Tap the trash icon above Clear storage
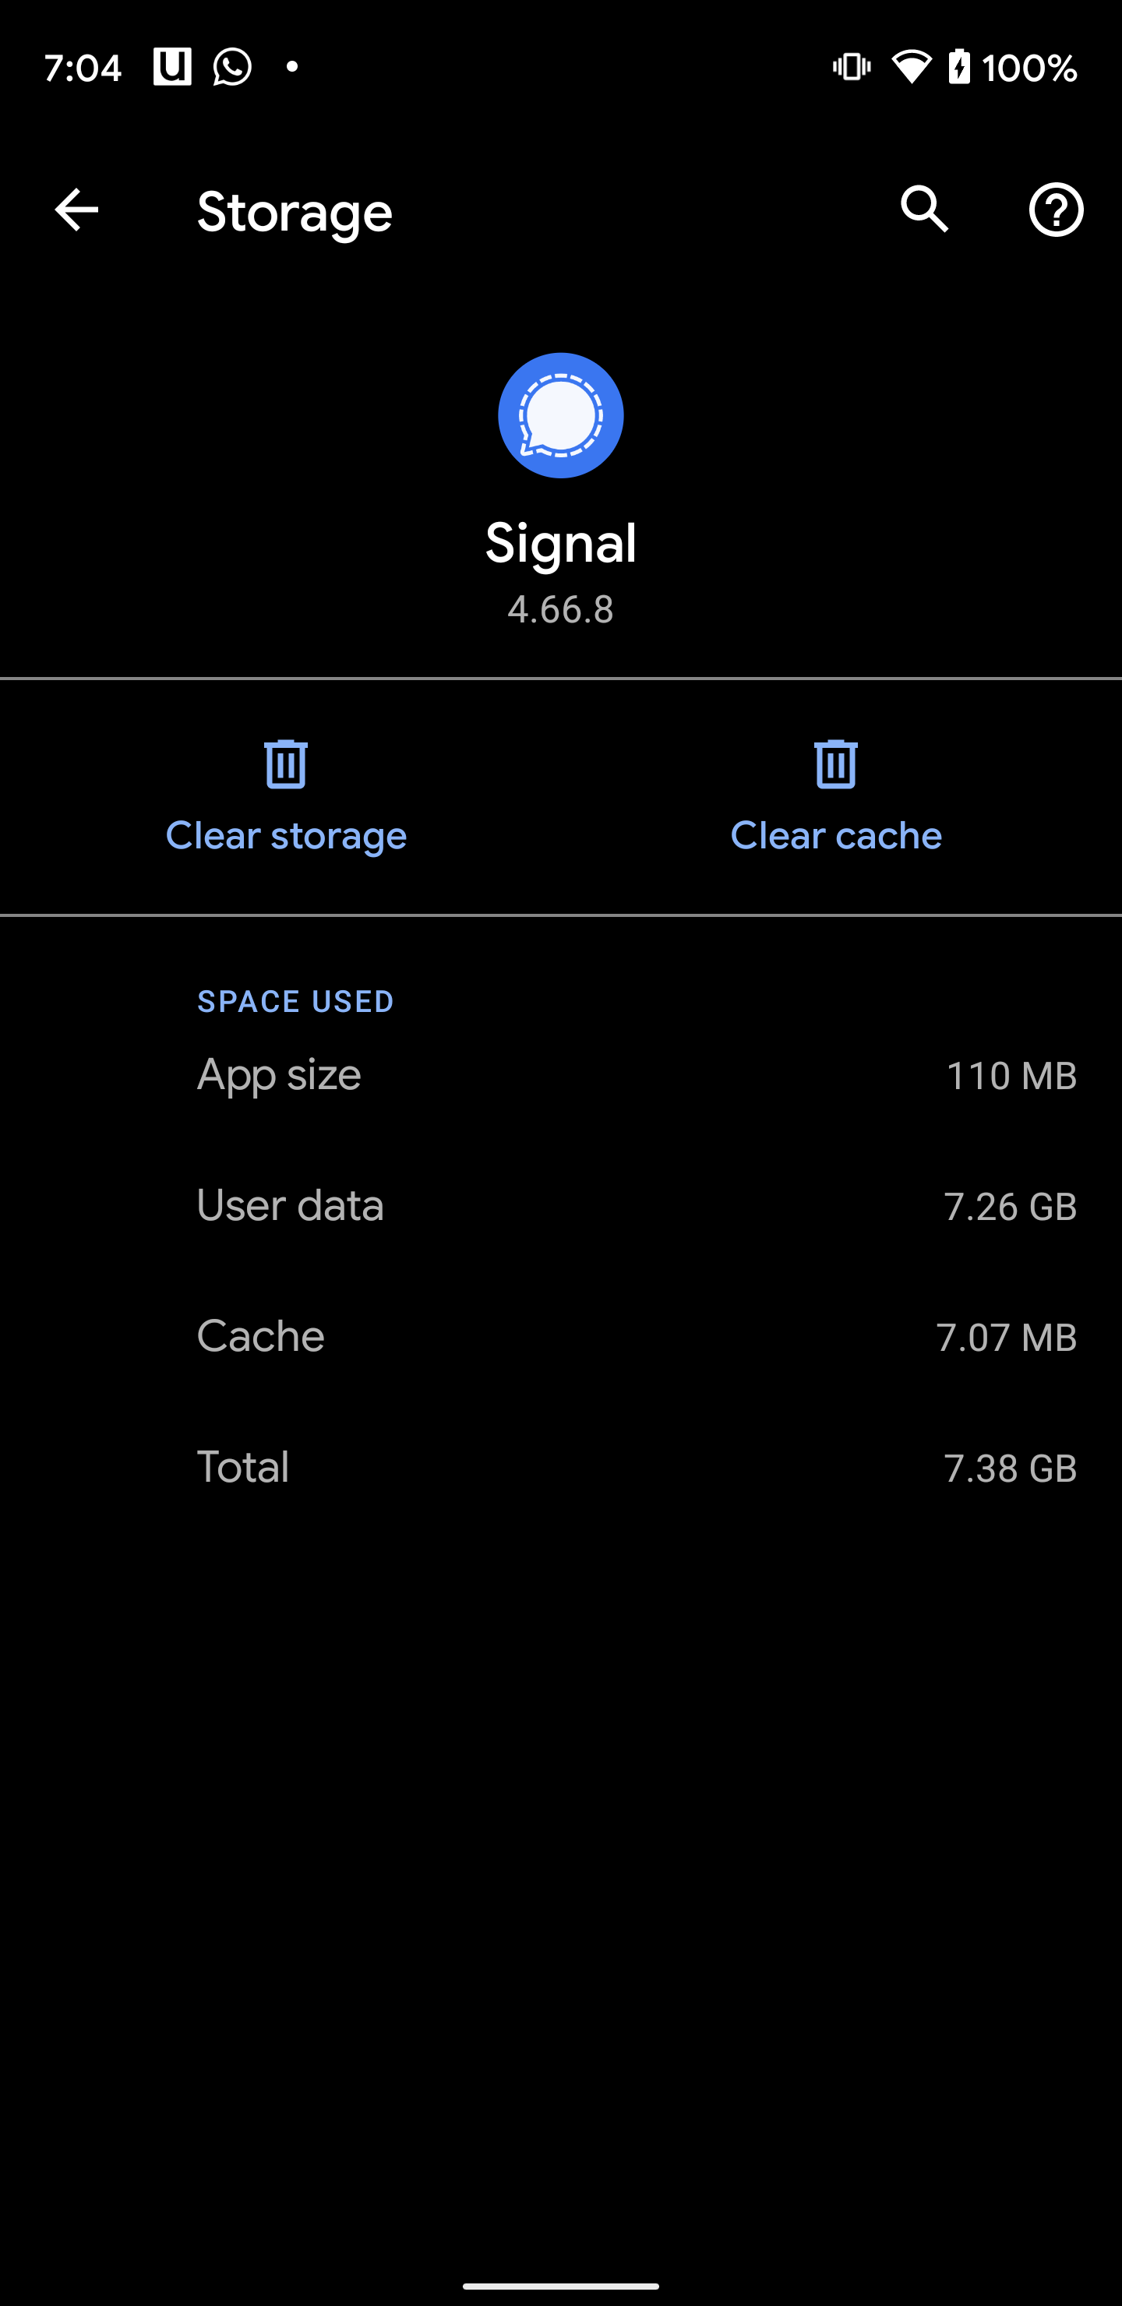The height and width of the screenshot is (2306, 1122). pos(286,764)
